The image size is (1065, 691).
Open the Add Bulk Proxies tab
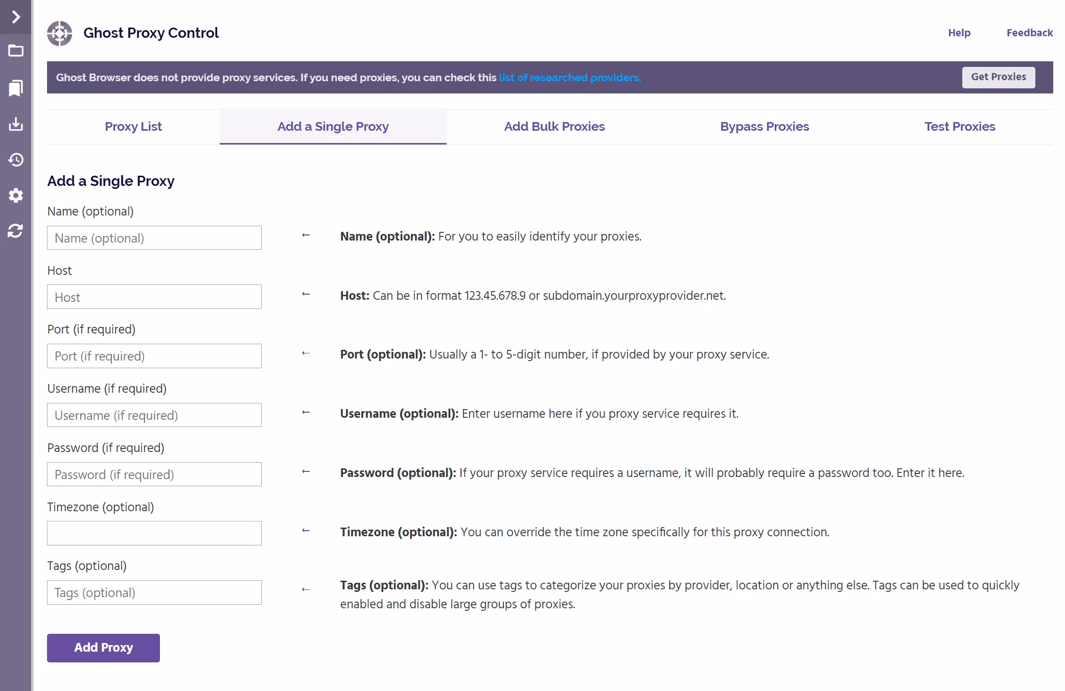pyautogui.click(x=554, y=127)
